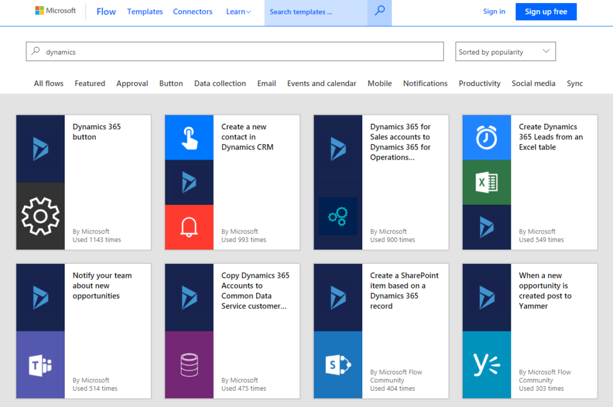Click the Sign in link
Viewport: 613px width, 407px height.
pos(494,11)
